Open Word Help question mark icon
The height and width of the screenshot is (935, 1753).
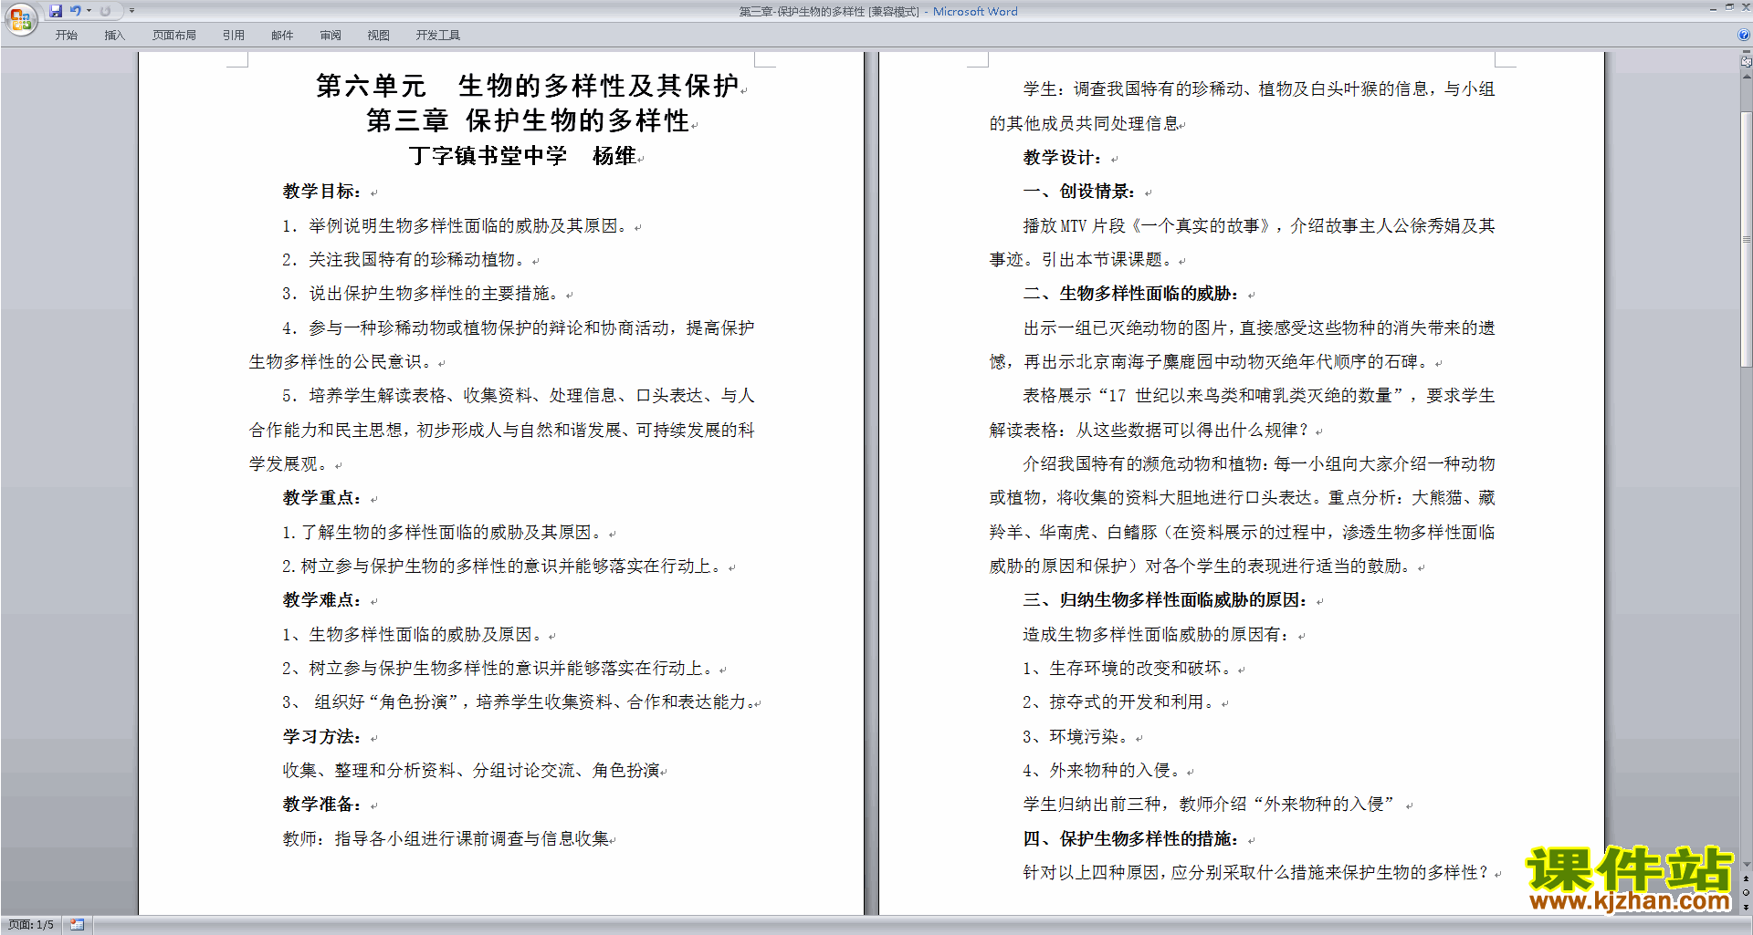tap(1744, 35)
